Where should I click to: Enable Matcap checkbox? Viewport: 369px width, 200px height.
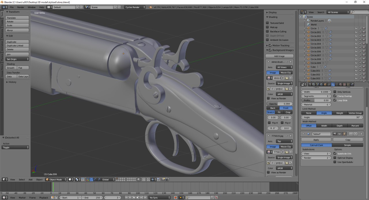click(x=268, y=27)
